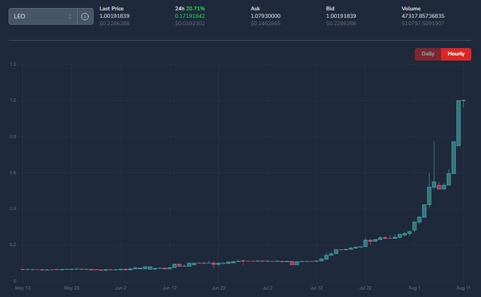Click the Ask USD value $0.2462865
This screenshot has width=481, height=297.
[x=266, y=23]
